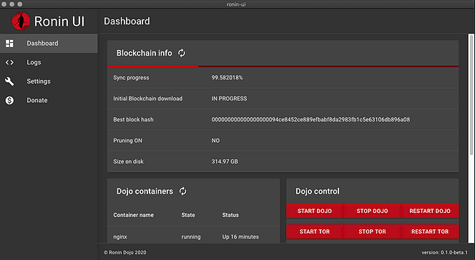
Task: Click the State column header
Action: coord(188,215)
